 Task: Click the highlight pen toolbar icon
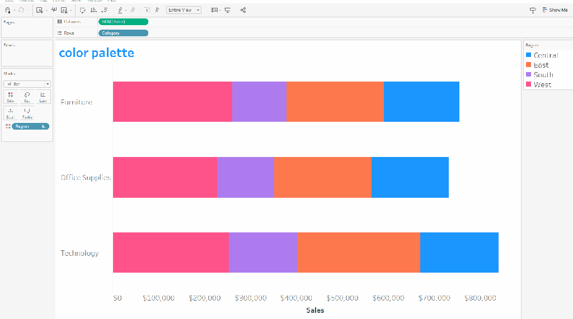pos(121,10)
